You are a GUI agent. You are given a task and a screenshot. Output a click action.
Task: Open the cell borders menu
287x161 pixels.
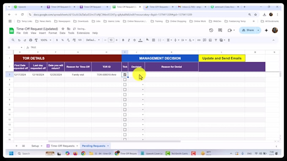tap(154, 40)
